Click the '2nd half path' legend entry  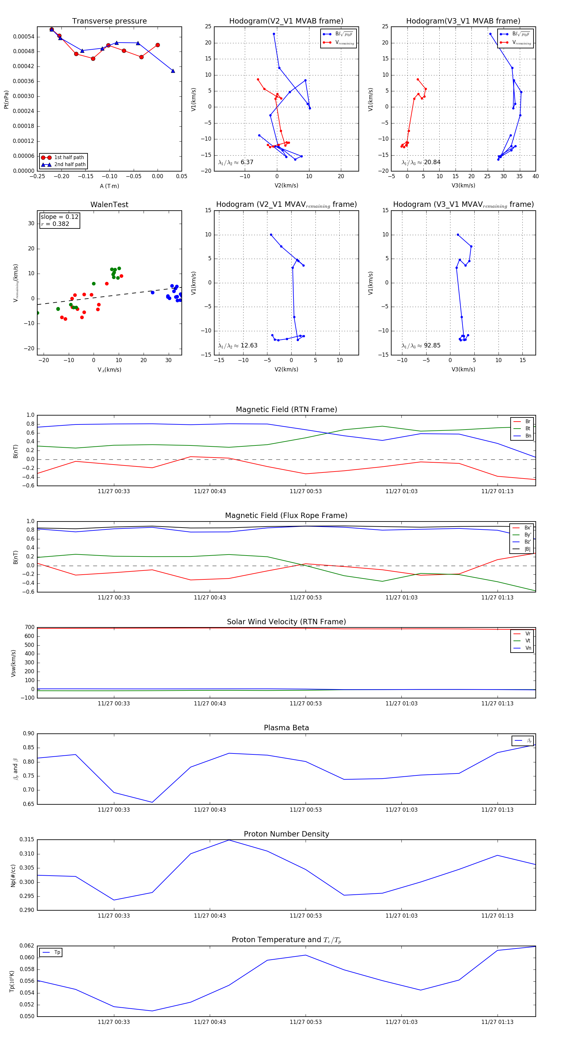pos(63,165)
